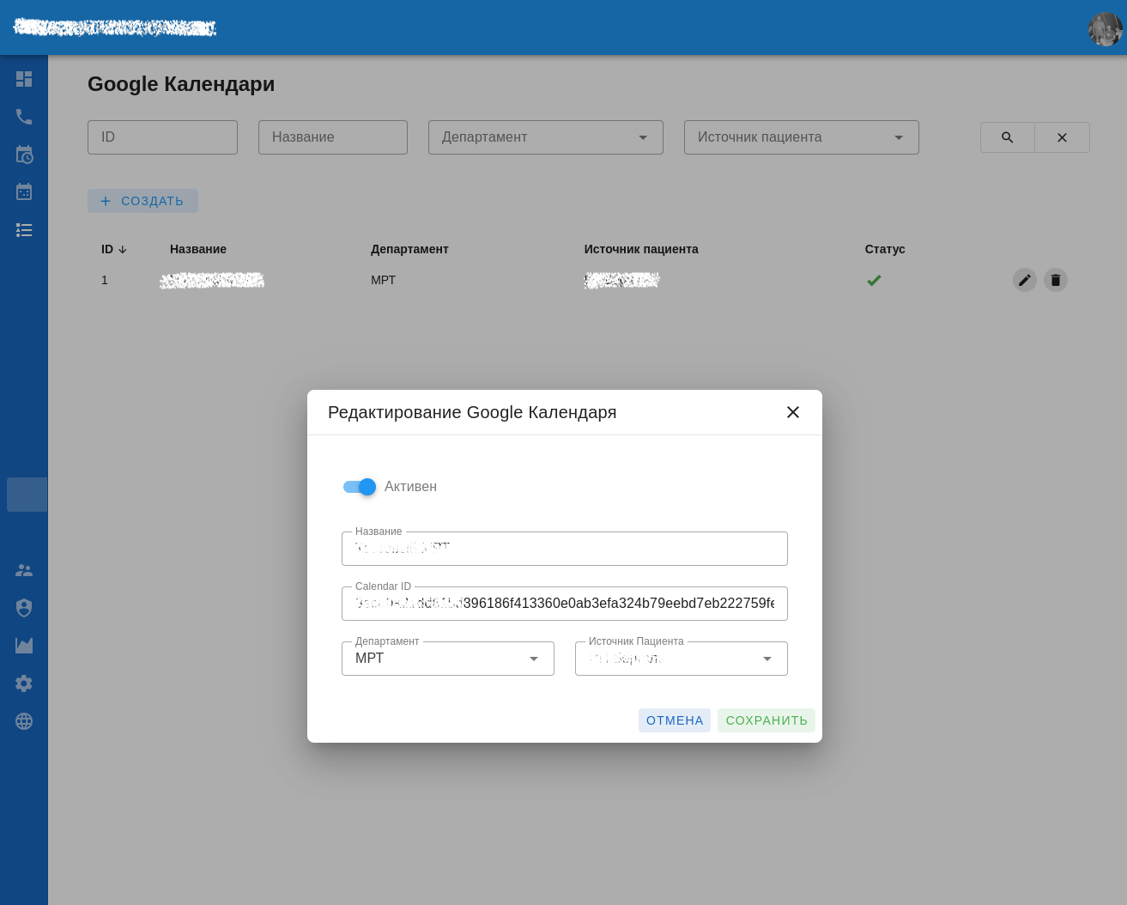The width and height of the screenshot is (1127, 905).
Task: Delete row 1 with trash icon
Action: point(1056,280)
